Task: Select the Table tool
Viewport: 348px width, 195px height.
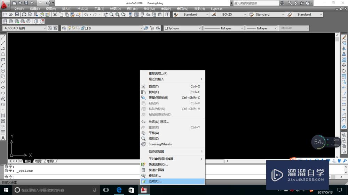Action: [x=3, y=132]
